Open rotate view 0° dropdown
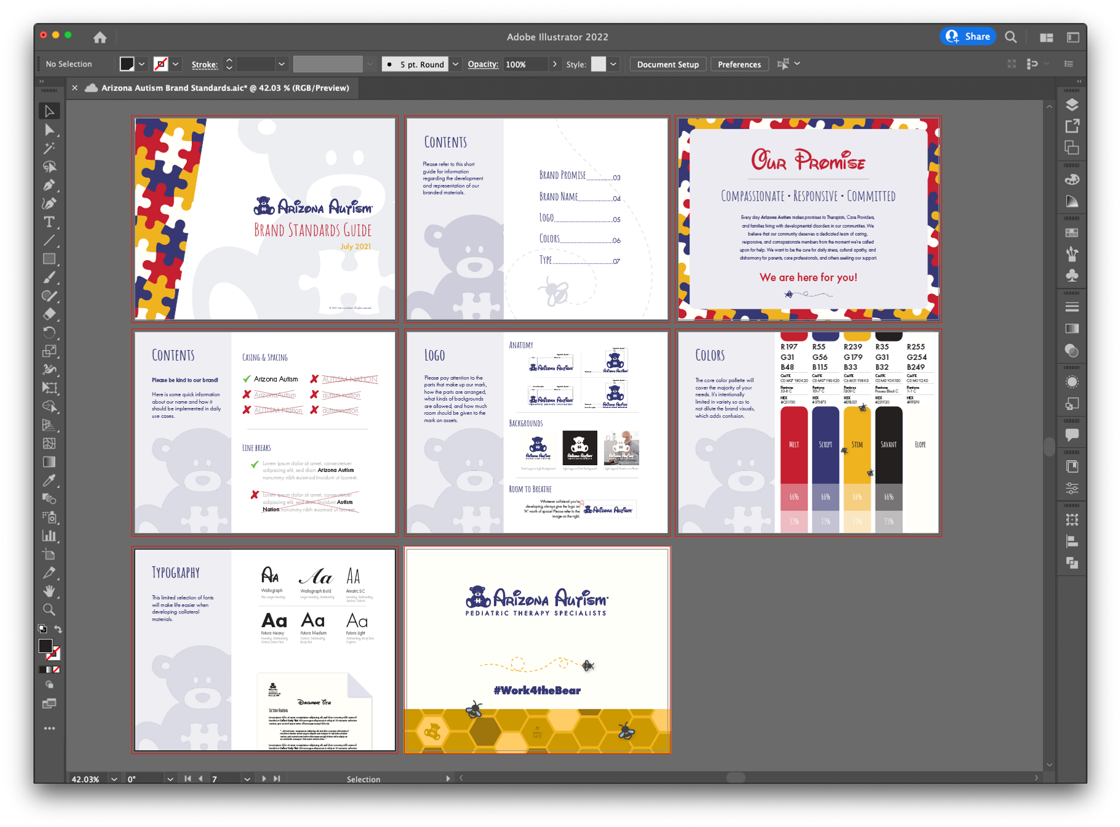The image size is (1120, 827). [170, 779]
